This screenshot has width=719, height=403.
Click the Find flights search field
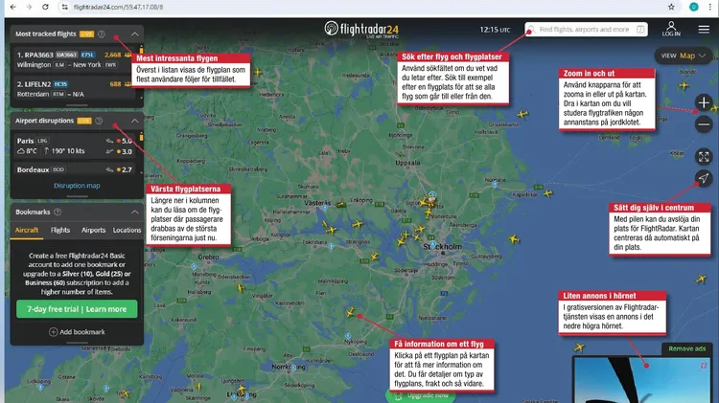pos(586,30)
